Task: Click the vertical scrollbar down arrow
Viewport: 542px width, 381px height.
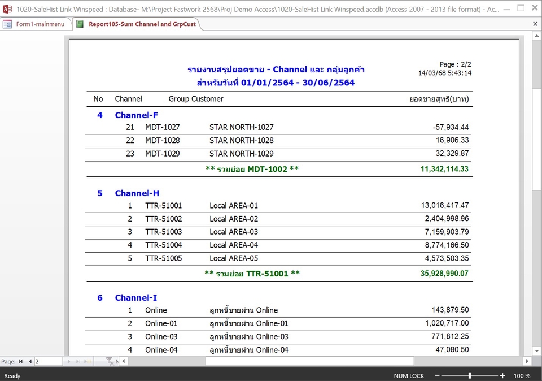Action: point(535,349)
